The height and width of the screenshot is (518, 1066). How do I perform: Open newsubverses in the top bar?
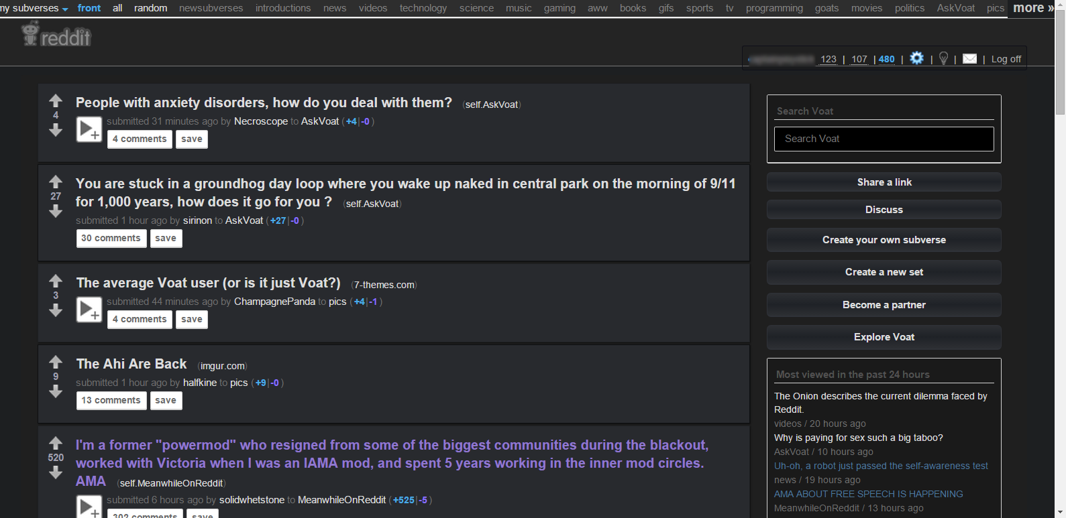(x=211, y=8)
